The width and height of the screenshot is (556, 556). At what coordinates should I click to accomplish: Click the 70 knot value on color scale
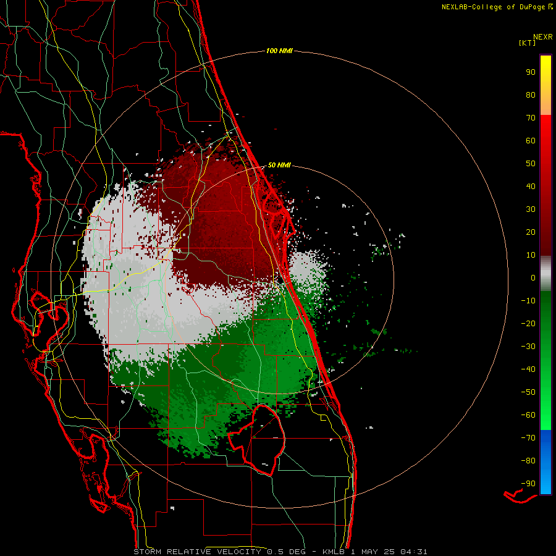pos(531,118)
